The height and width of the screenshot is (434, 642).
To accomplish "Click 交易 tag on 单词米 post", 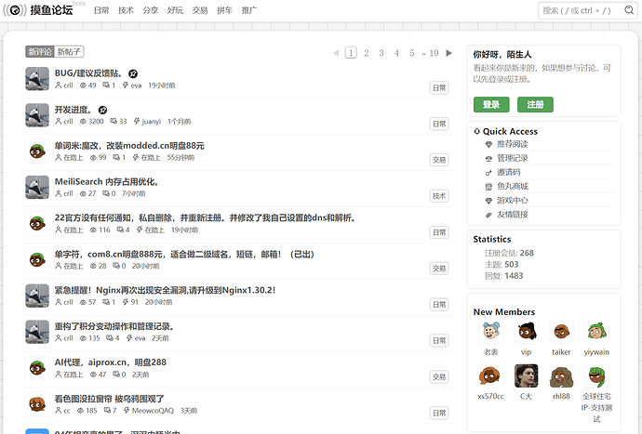I will 439,160.
